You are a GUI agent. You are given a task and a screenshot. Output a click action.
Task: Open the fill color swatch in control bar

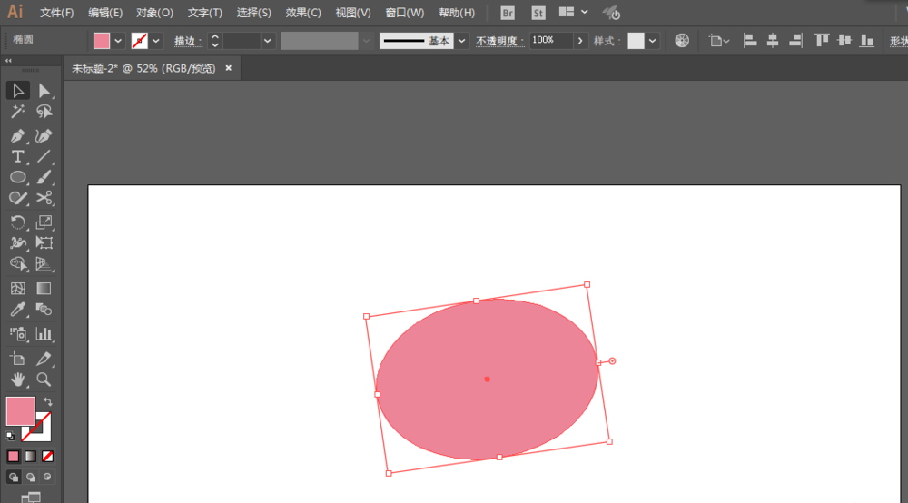tap(102, 41)
